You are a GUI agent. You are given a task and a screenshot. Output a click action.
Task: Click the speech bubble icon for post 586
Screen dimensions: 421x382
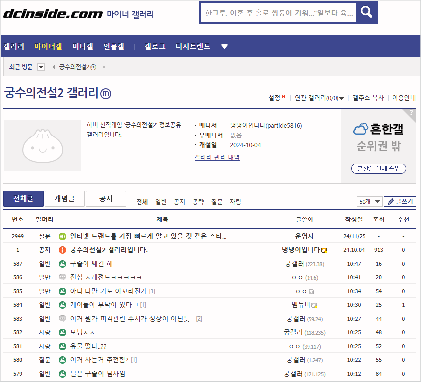click(x=62, y=277)
